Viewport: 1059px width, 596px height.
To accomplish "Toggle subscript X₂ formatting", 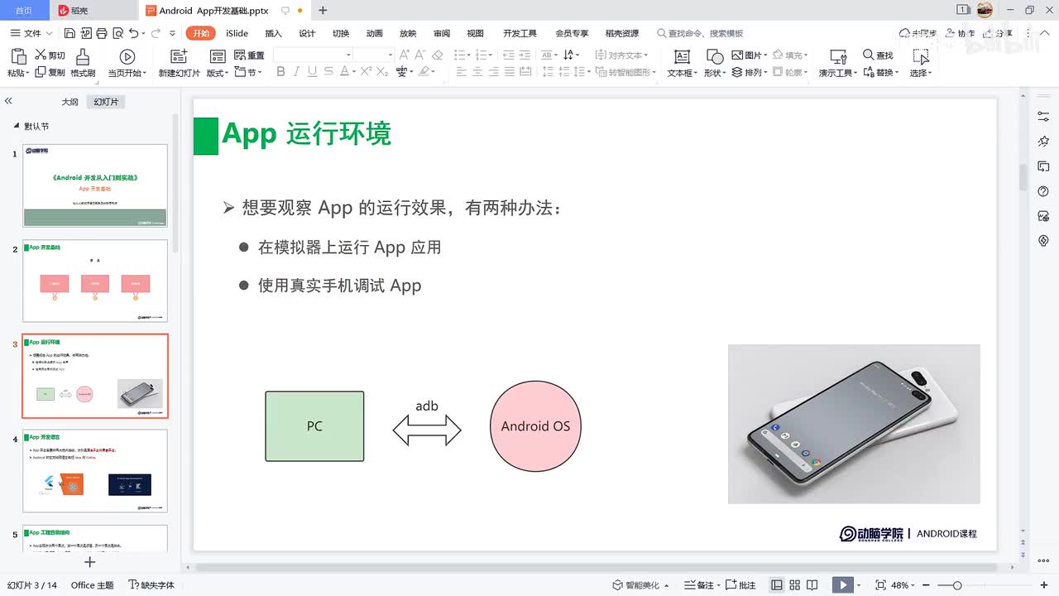I will (x=382, y=72).
